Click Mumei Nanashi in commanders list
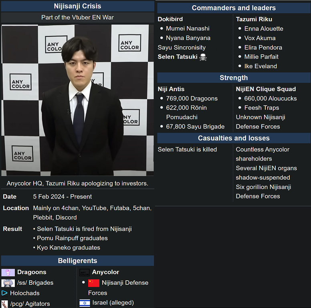 (x=188, y=29)
